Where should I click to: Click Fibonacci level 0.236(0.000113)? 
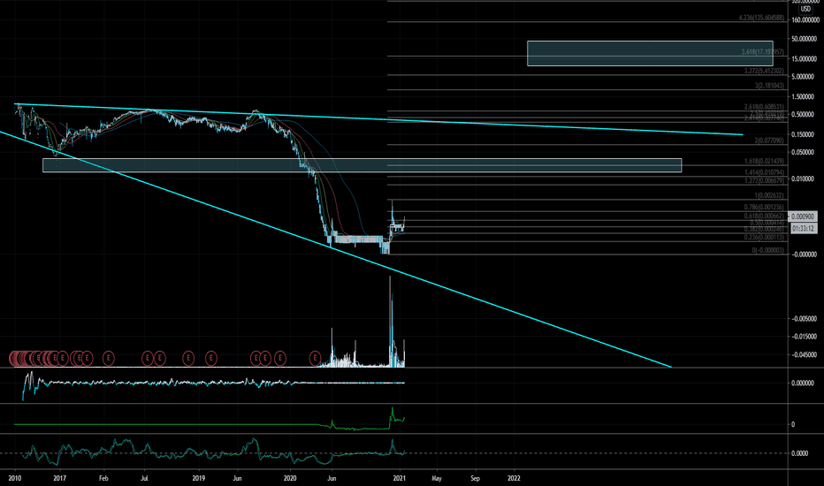(764, 238)
